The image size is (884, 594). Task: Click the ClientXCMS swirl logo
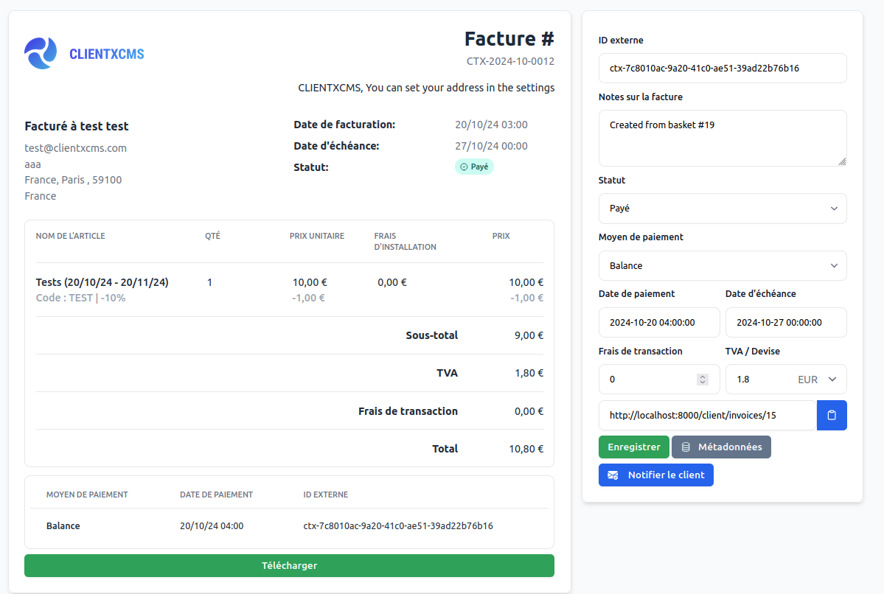41,53
